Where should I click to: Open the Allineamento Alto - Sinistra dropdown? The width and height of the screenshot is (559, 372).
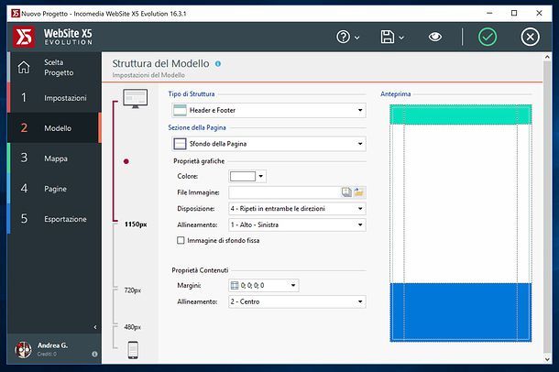[297, 224]
